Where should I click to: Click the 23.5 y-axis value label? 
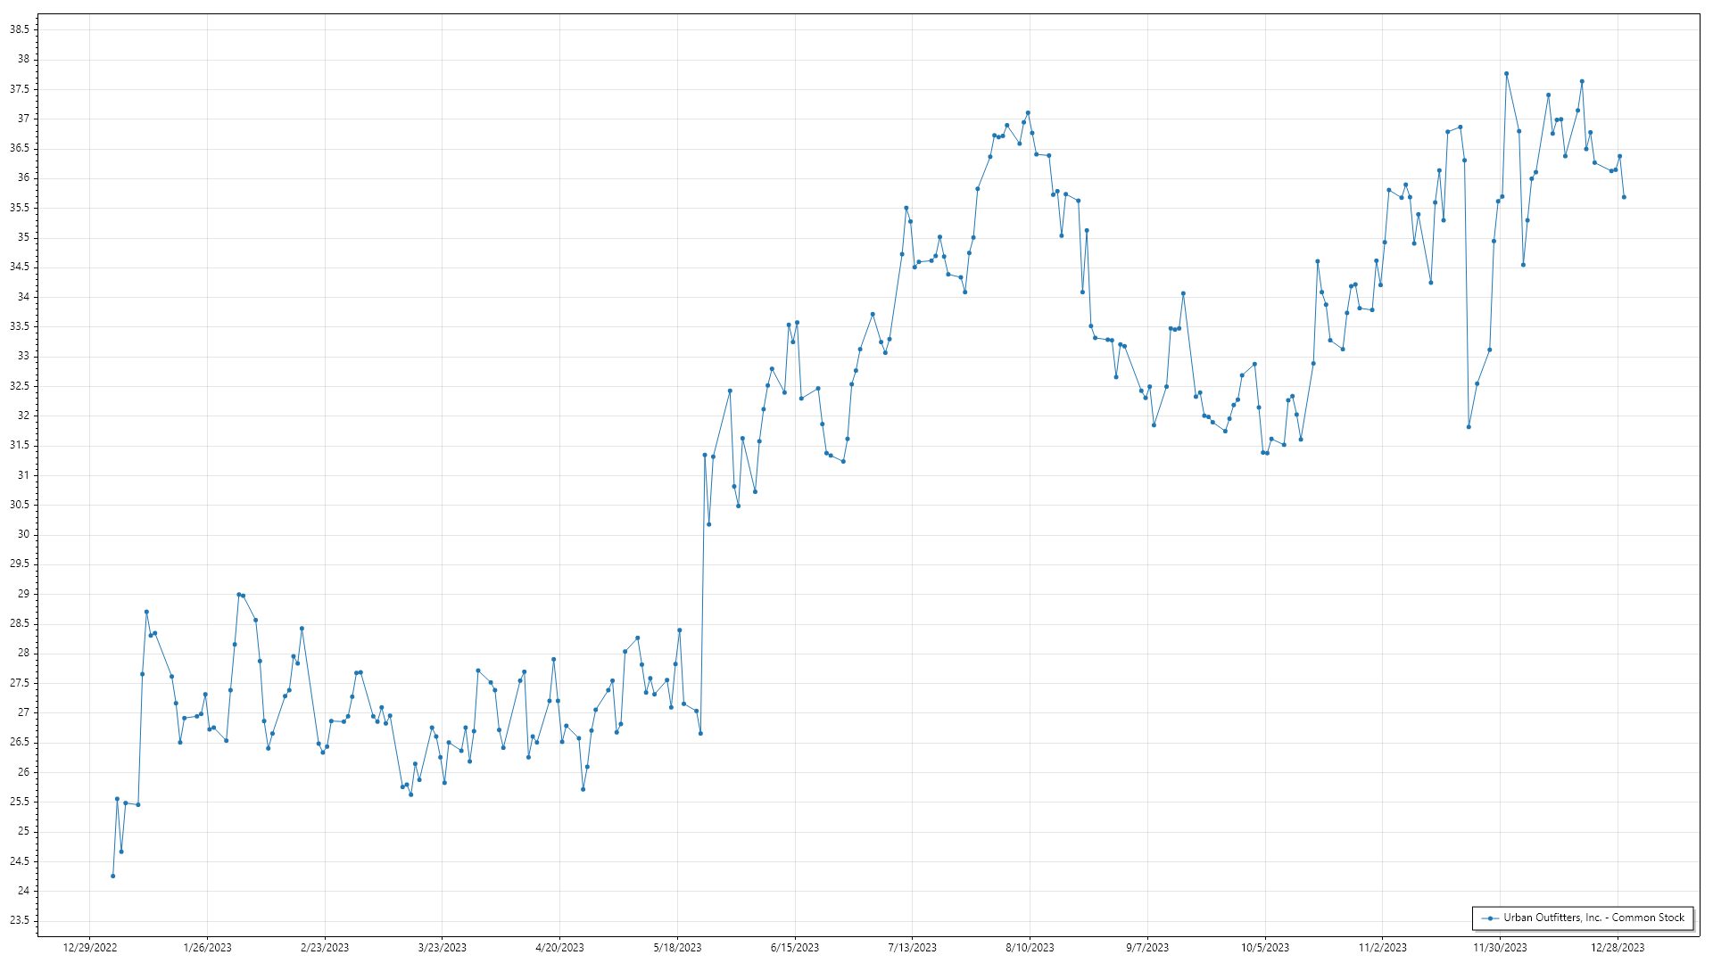click(19, 920)
